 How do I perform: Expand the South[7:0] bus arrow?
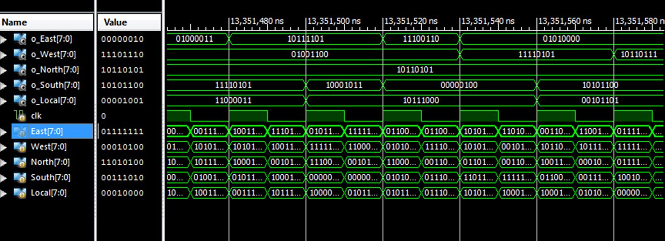pyautogui.click(x=4, y=178)
